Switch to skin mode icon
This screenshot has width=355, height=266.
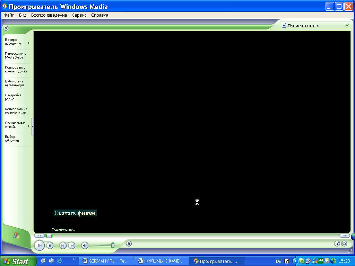click(x=344, y=243)
